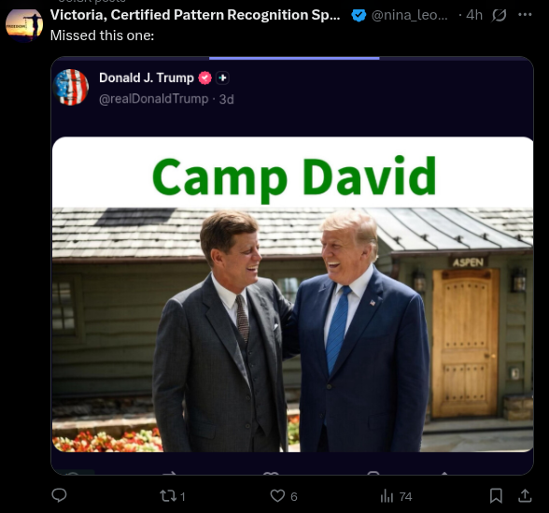Open the 4h timestamp permalink
Viewport: 549px width, 513px height.
pyautogui.click(x=474, y=15)
